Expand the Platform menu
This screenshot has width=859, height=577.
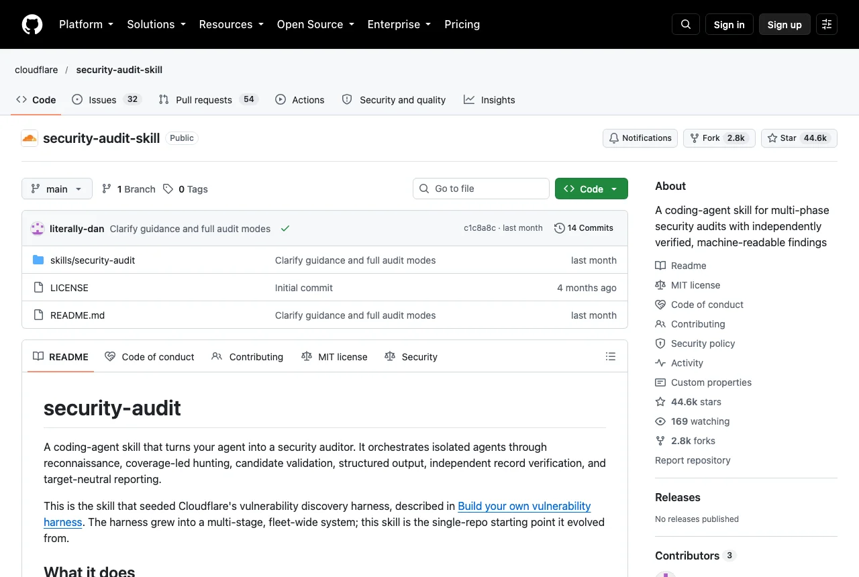coord(86,24)
